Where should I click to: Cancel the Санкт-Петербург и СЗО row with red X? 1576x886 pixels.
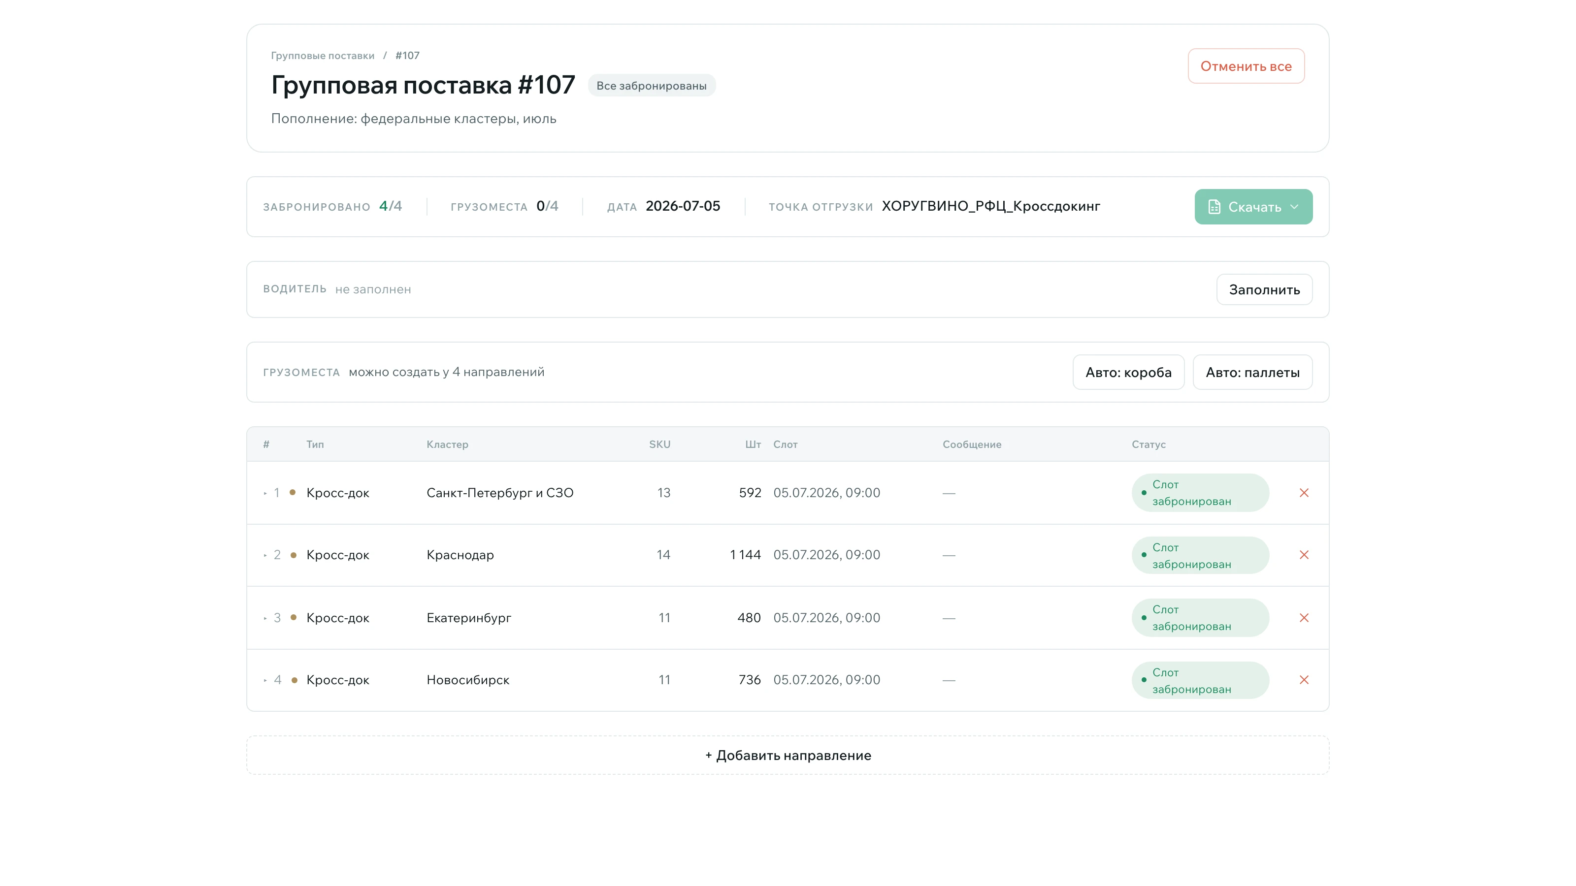[x=1304, y=493]
